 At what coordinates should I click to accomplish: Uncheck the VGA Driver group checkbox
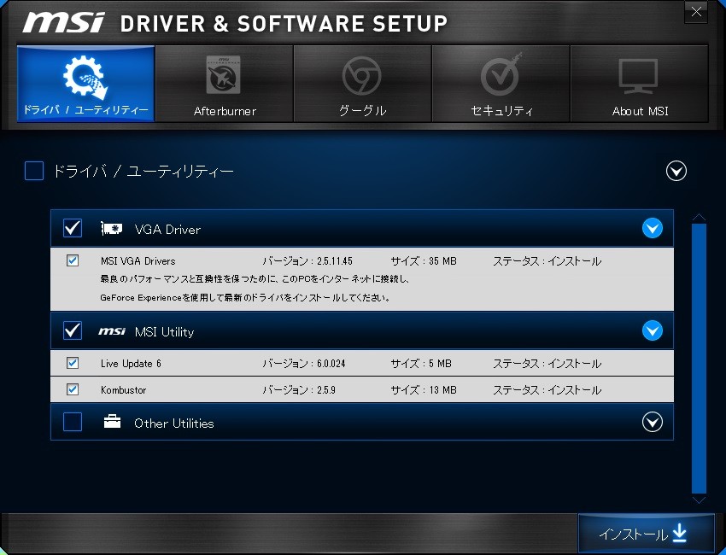pyautogui.click(x=73, y=228)
